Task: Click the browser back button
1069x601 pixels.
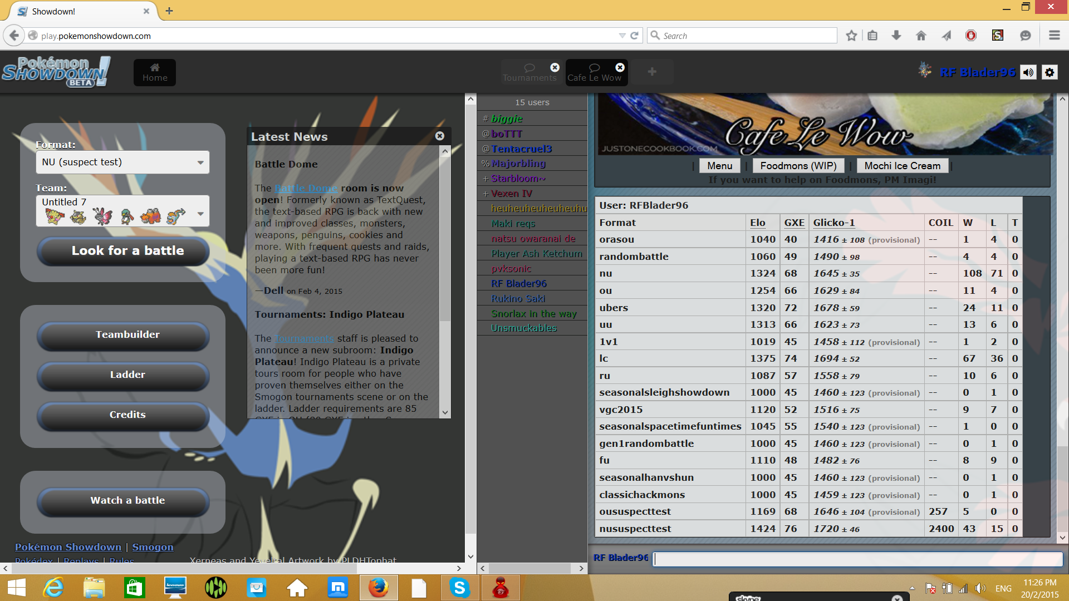Action: (14, 36)
